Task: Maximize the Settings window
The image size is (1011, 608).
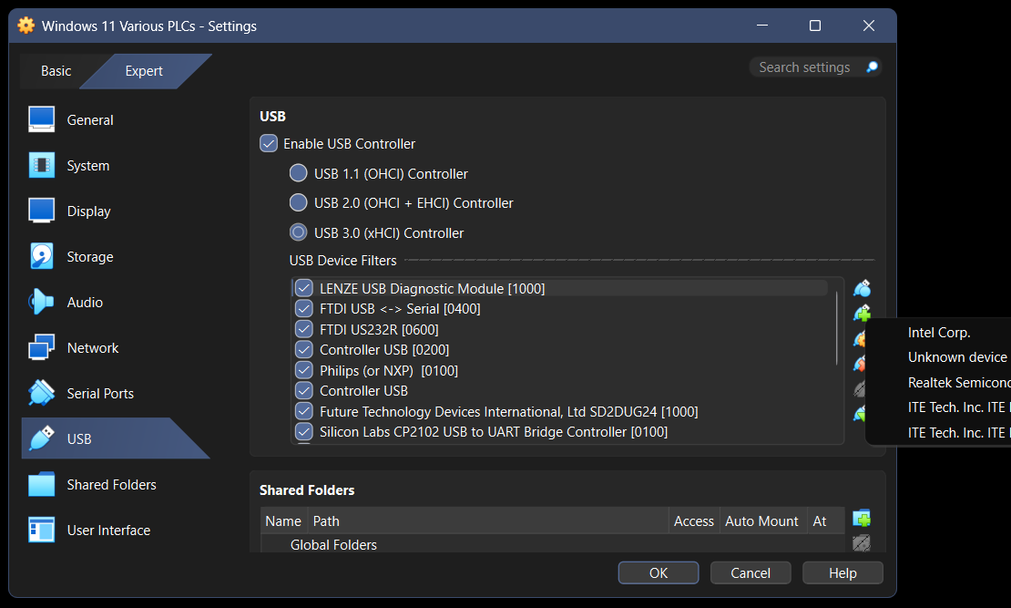Action: [x=815, y=26]
